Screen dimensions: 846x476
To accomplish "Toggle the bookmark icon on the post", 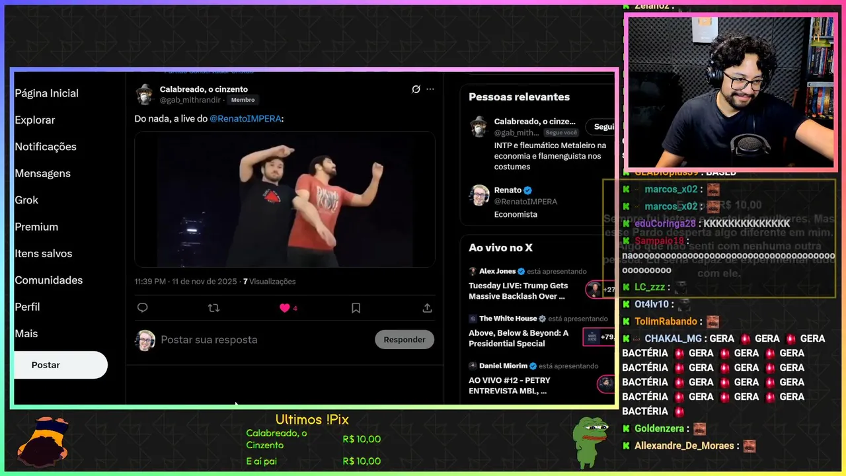I will click(356, 308).
